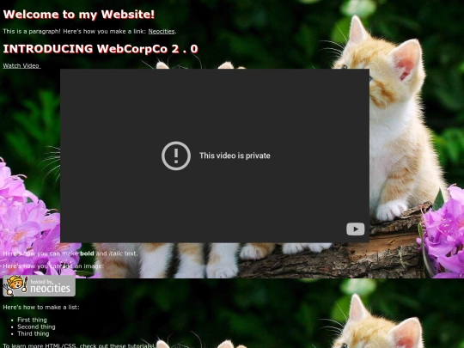Open the hosted by Neocities badge image

click(39, 286)
